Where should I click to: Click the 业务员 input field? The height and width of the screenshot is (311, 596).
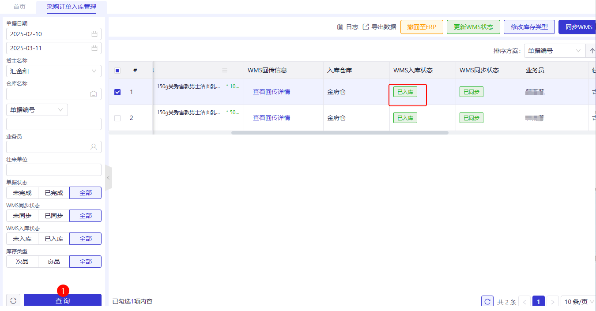tap(54, 147)
